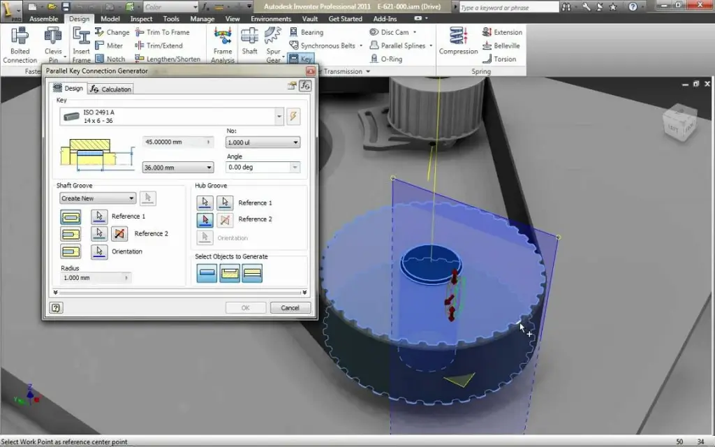Toggle the middle Select Objects to Generate option
715x447 pixels.
tap(229, 273)
